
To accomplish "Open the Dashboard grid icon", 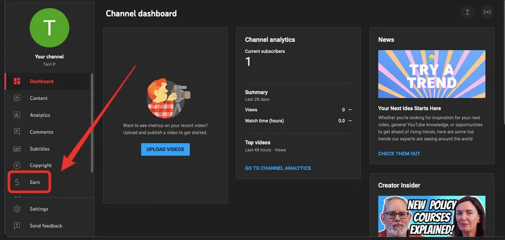I will pyautogui.click(x=17, y=81).
